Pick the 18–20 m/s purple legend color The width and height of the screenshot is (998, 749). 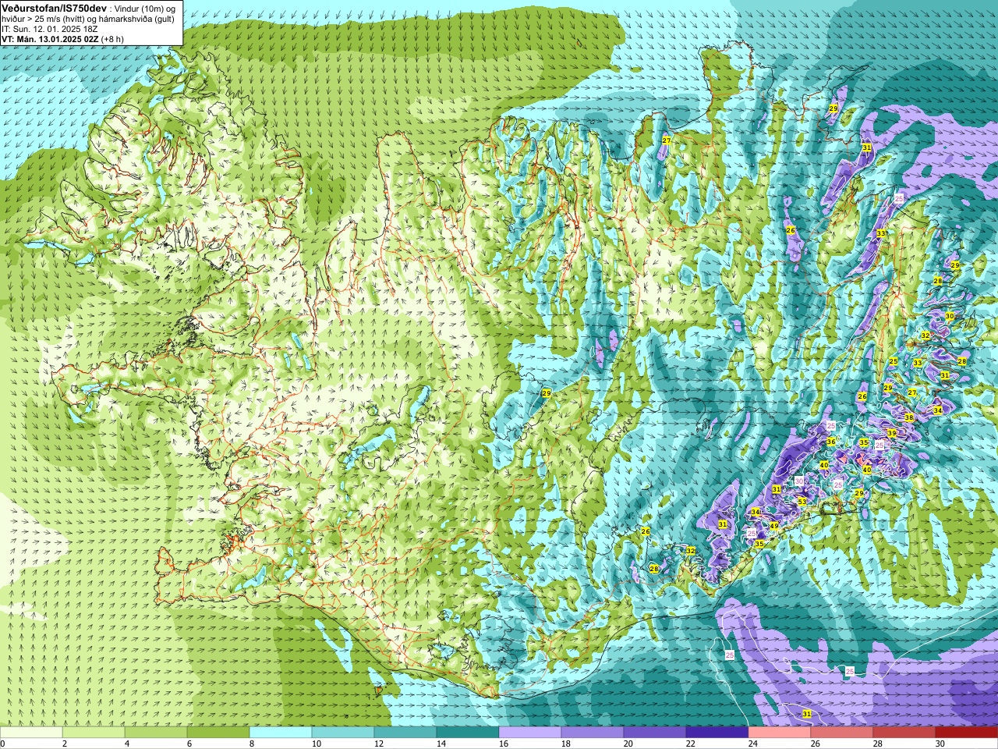pyautogui.click(x=593, y=733)
